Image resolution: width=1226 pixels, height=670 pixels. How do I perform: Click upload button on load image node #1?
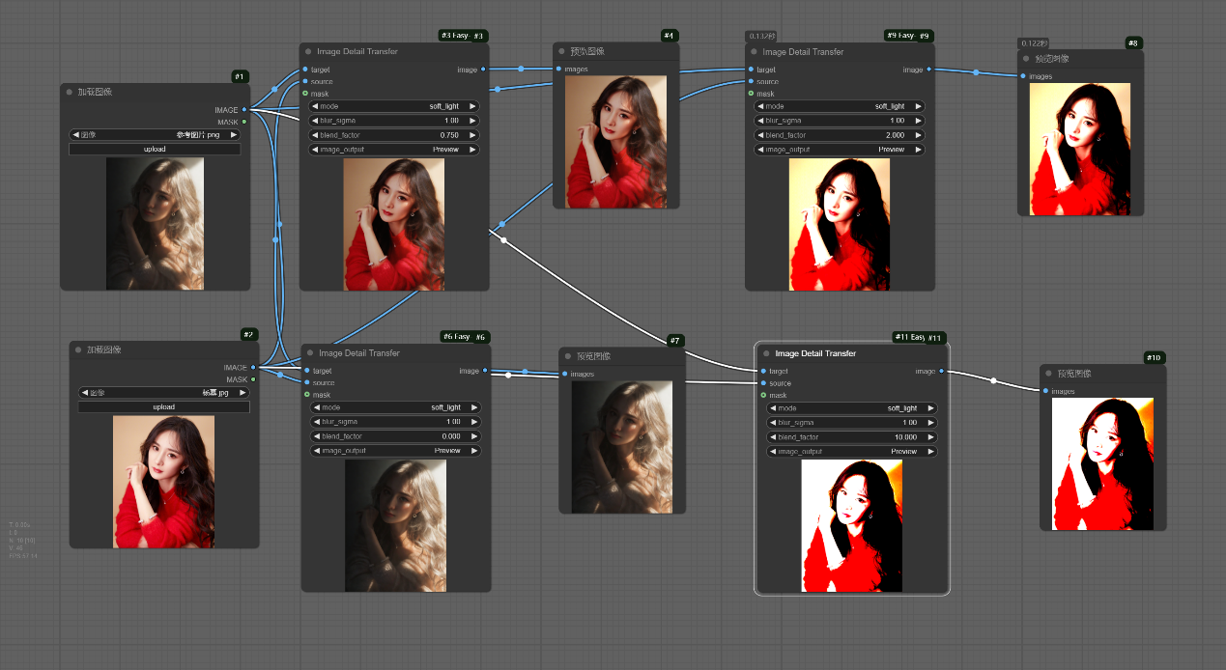[x=155, y=150]
